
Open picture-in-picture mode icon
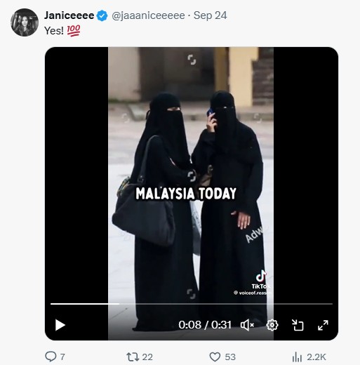coord(298,325)
